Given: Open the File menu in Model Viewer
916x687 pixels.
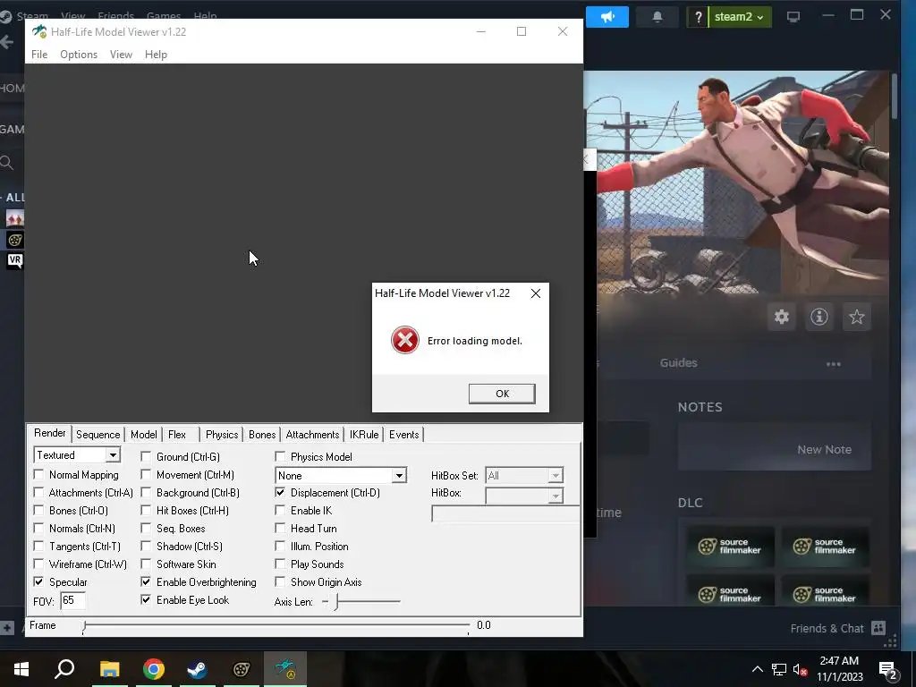Looking at the screenshot, I should (39, 55).
